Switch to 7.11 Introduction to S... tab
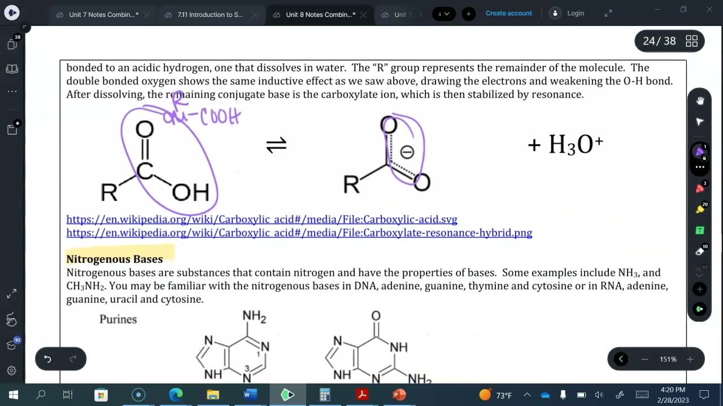Screen dimensions: 723x406 coord(210,15)
